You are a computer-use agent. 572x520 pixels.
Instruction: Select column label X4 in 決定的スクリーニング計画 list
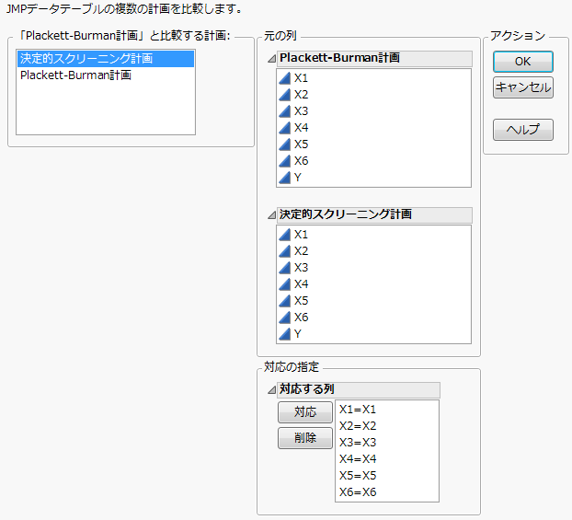pyautogui.click(x=302, y=284)
